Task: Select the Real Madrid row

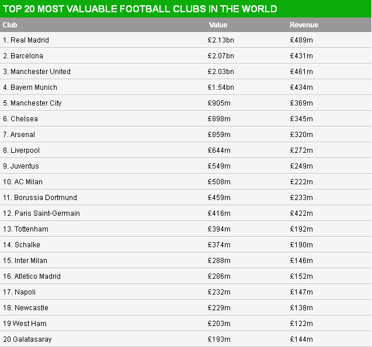Action: coord(186,40)
